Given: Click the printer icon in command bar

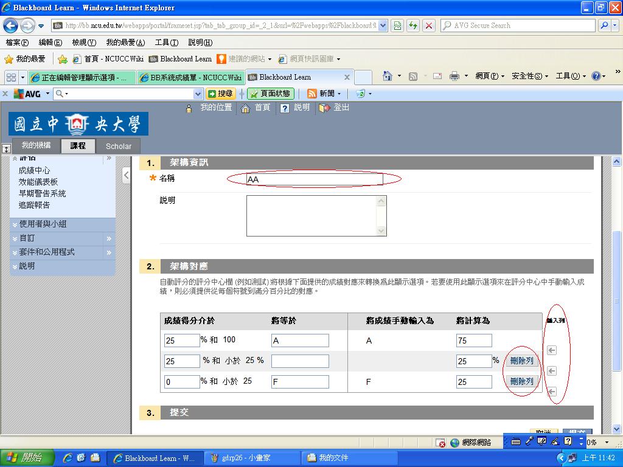Looking at the screenshot, I should (x=454, y=76).
